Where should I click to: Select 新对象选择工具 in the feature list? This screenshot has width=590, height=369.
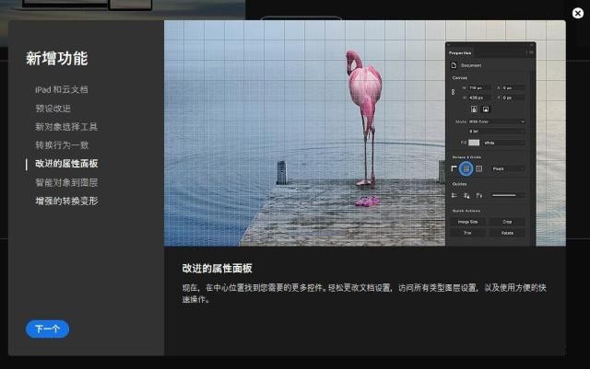click(66, 127)
